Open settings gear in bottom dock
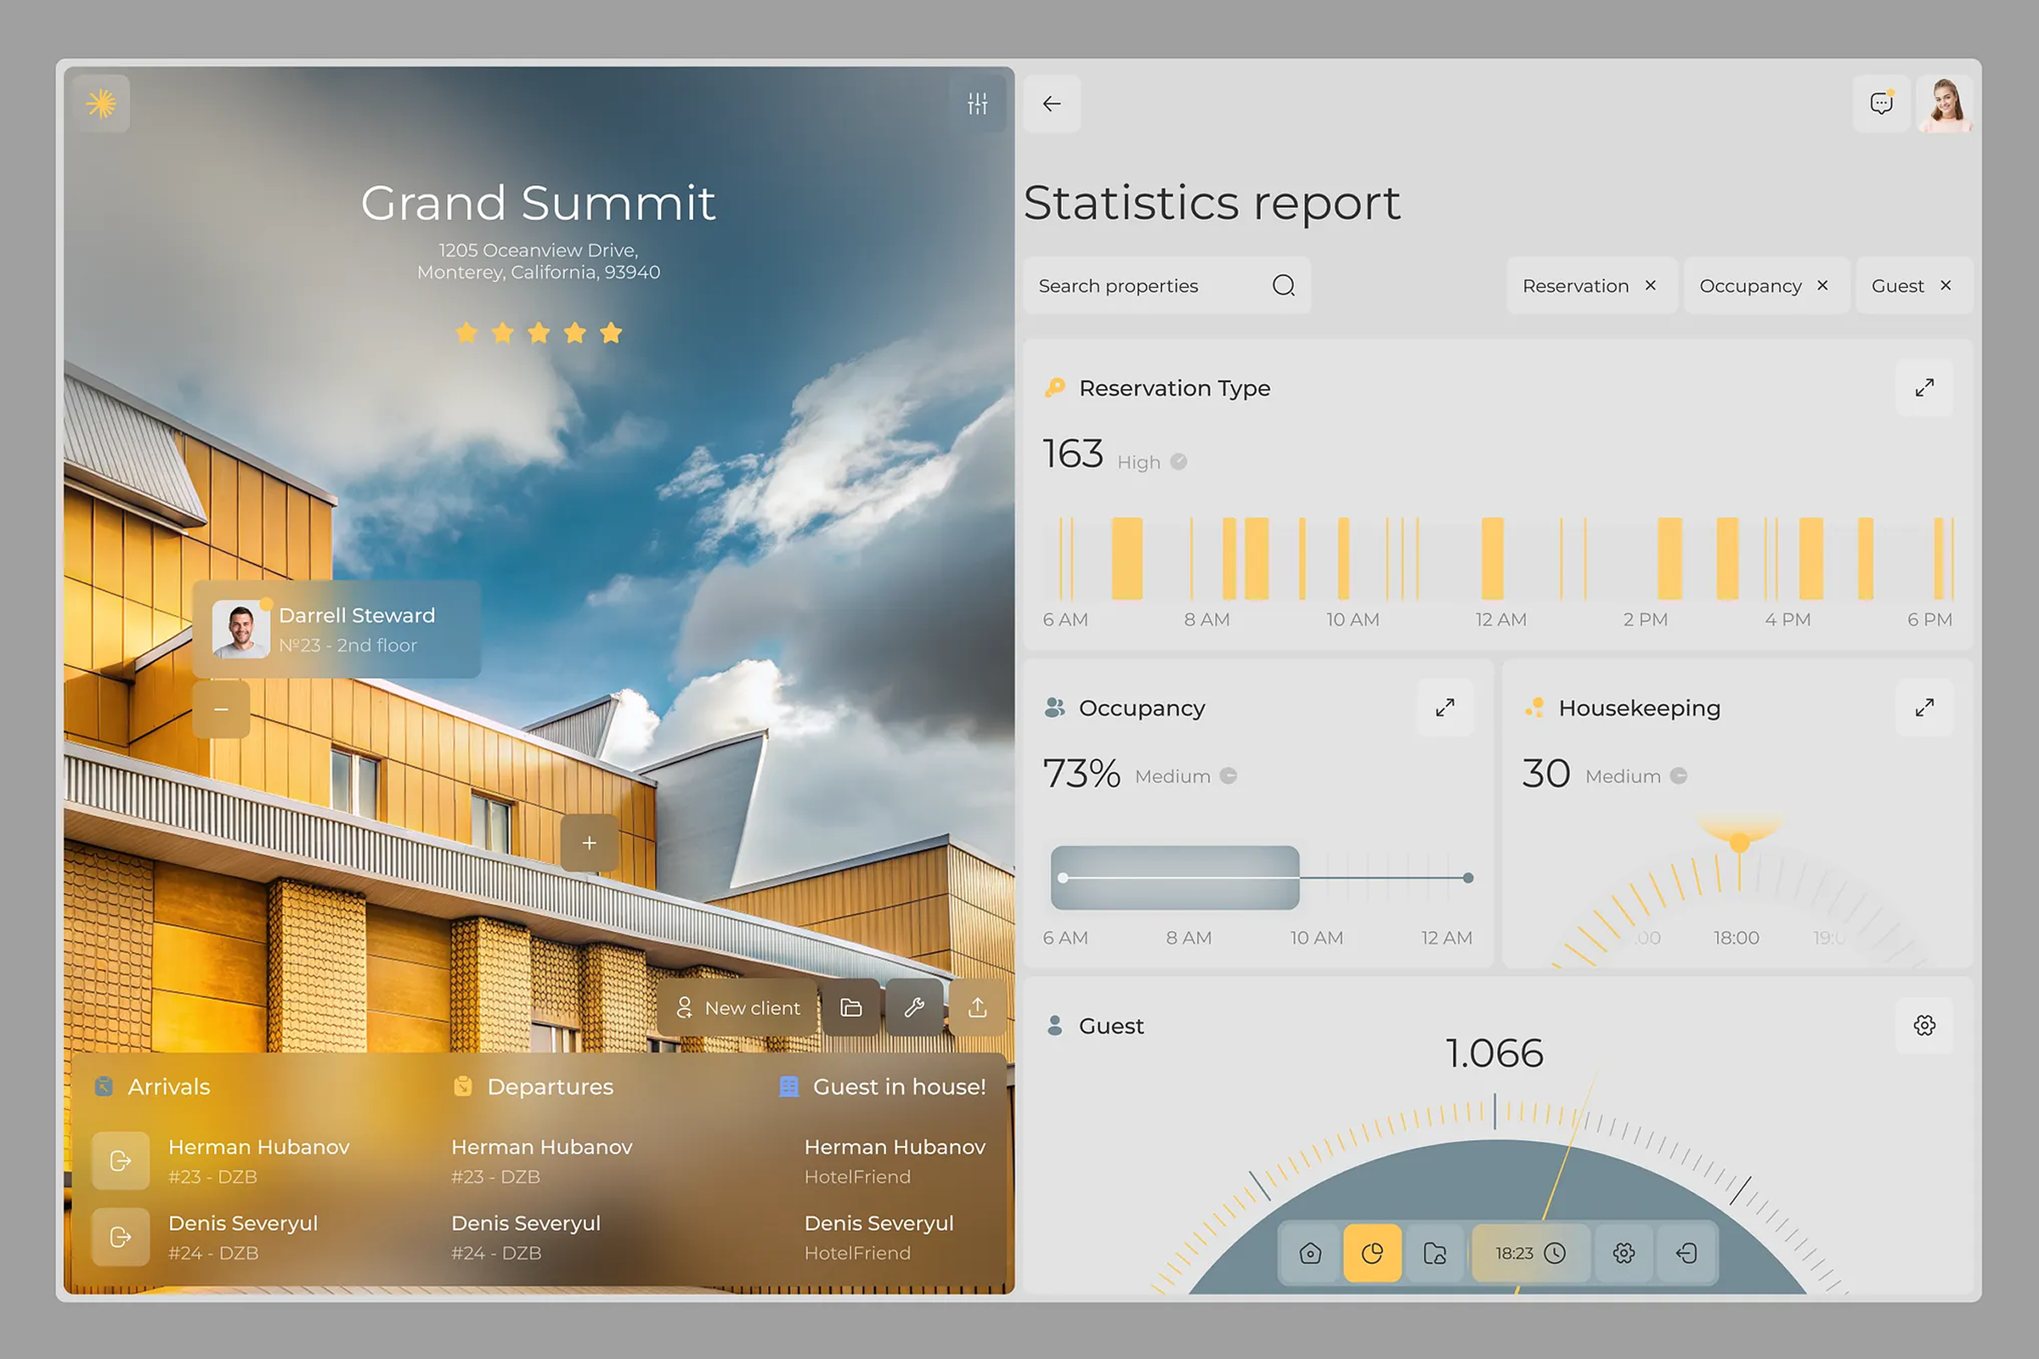The image size is (2039, 1359). pos(1624,1254)
